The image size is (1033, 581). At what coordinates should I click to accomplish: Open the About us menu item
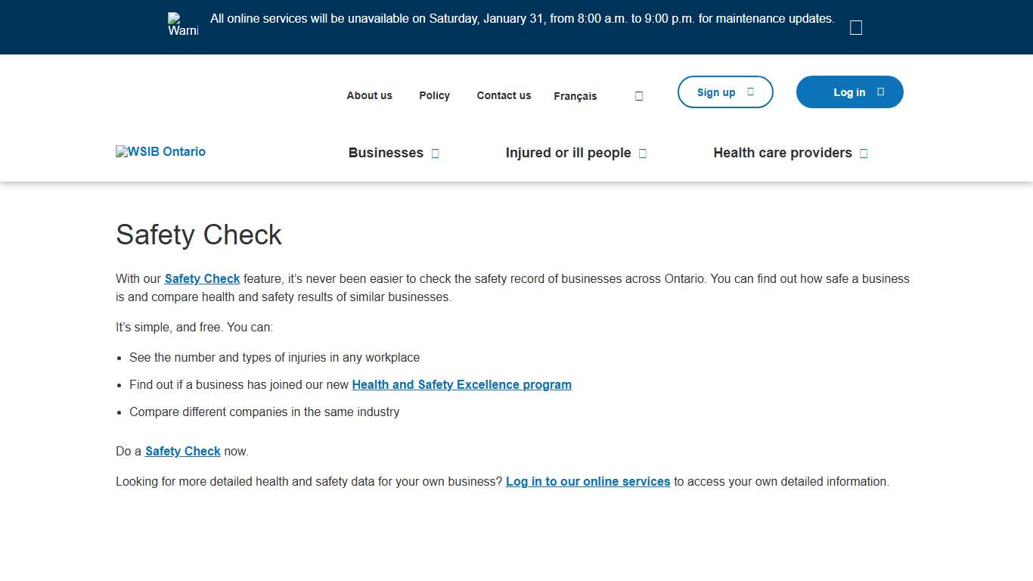click(369, 95)
